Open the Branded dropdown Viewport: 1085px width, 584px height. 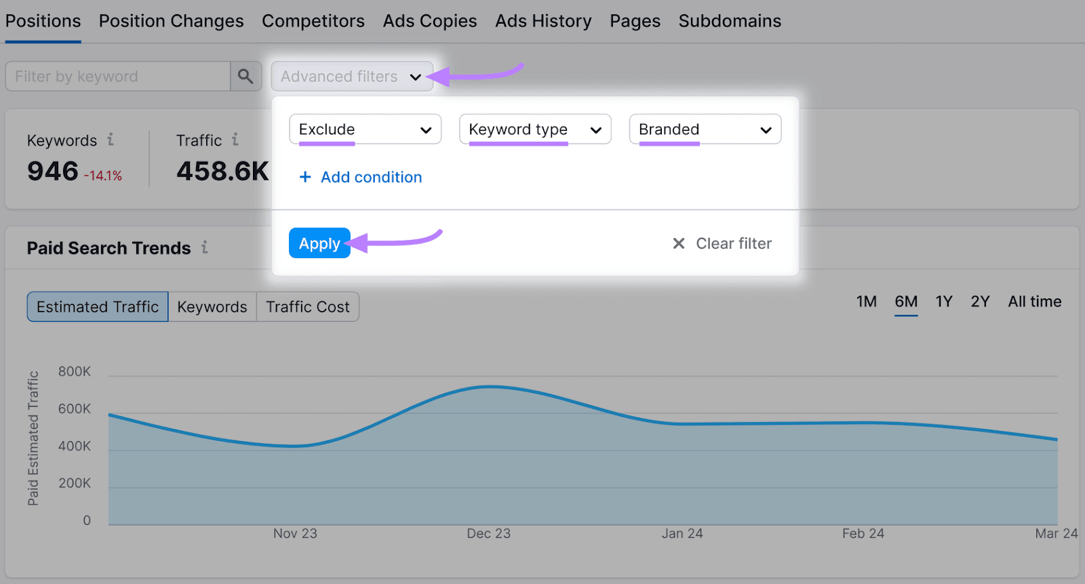[x=705, y=129]
